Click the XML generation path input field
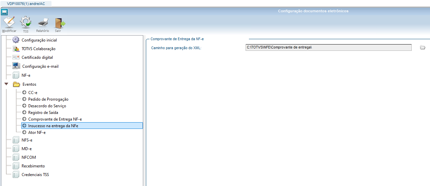430x186 pixels. coord(329,47)
